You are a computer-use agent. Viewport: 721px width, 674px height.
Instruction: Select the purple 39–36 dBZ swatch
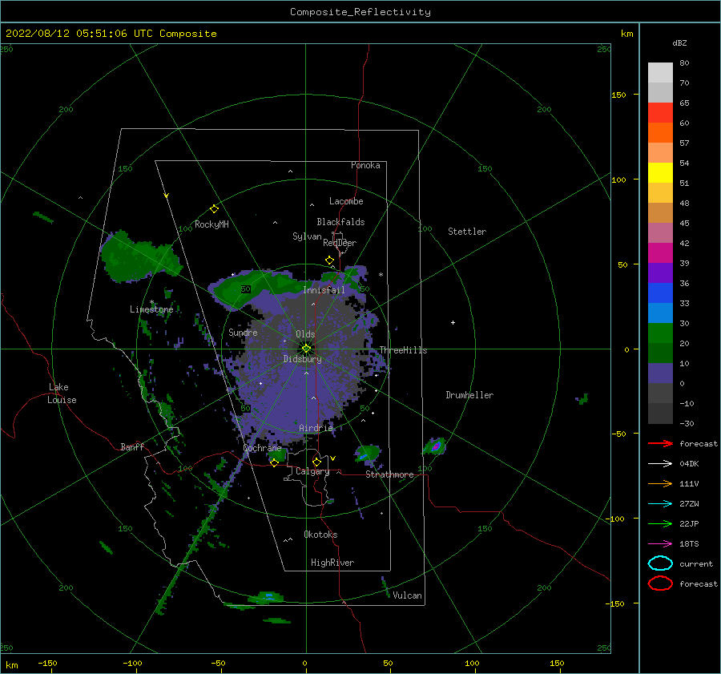(660, 272)
